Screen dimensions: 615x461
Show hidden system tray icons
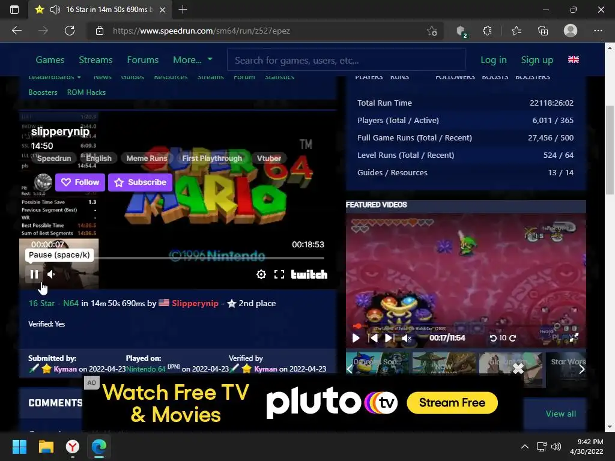[524, 447]
